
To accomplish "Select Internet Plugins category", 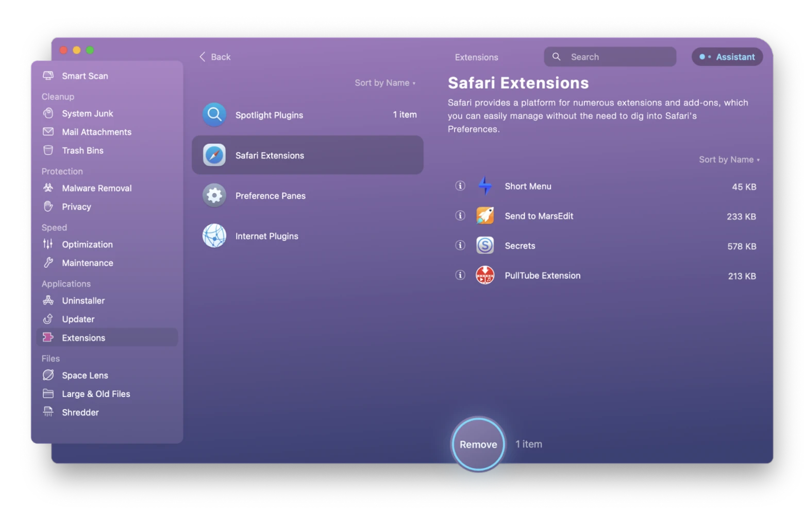I will tap(308, 236).
